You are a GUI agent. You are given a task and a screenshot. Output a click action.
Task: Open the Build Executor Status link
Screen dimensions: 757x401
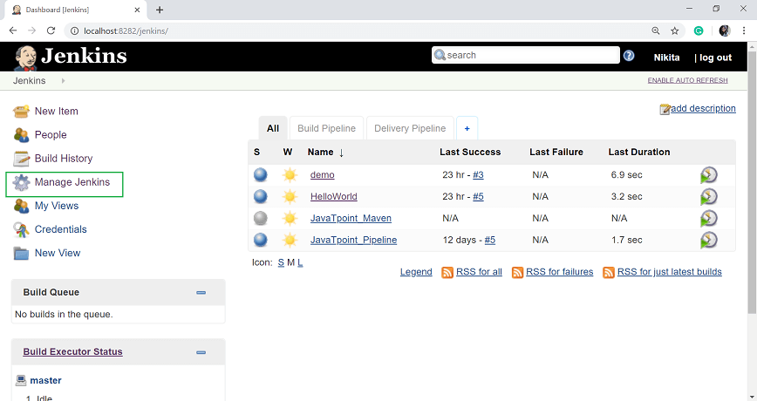click(73, 352)
